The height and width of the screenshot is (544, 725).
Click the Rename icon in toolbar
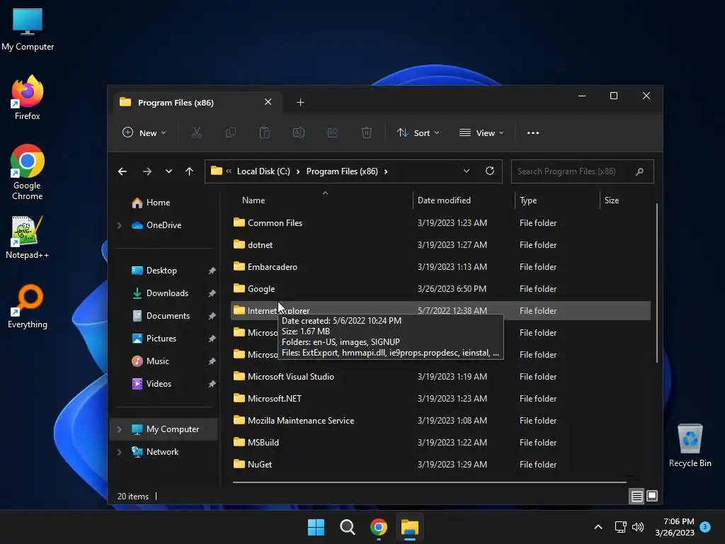click(299, 132)
